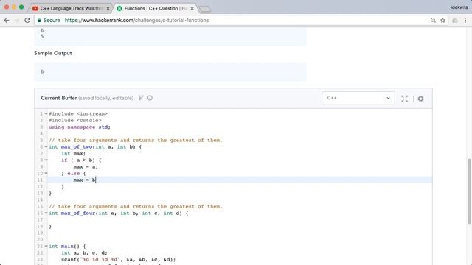Collapse max_of_four function at line 16
The height and width of the screenshot is (265, 472).
click(46, 213)
